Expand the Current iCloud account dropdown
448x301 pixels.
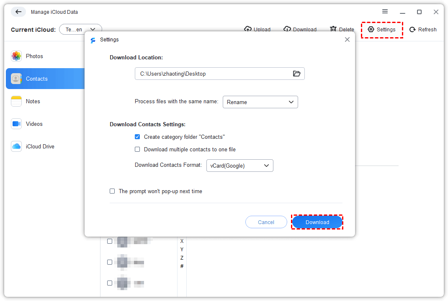(80, 29)
